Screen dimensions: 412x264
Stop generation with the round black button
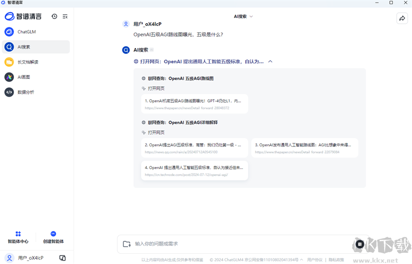[x=359, y=244]
